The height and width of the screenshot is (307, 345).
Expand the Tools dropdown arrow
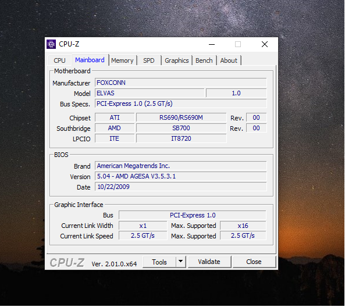tap(180, 262)
